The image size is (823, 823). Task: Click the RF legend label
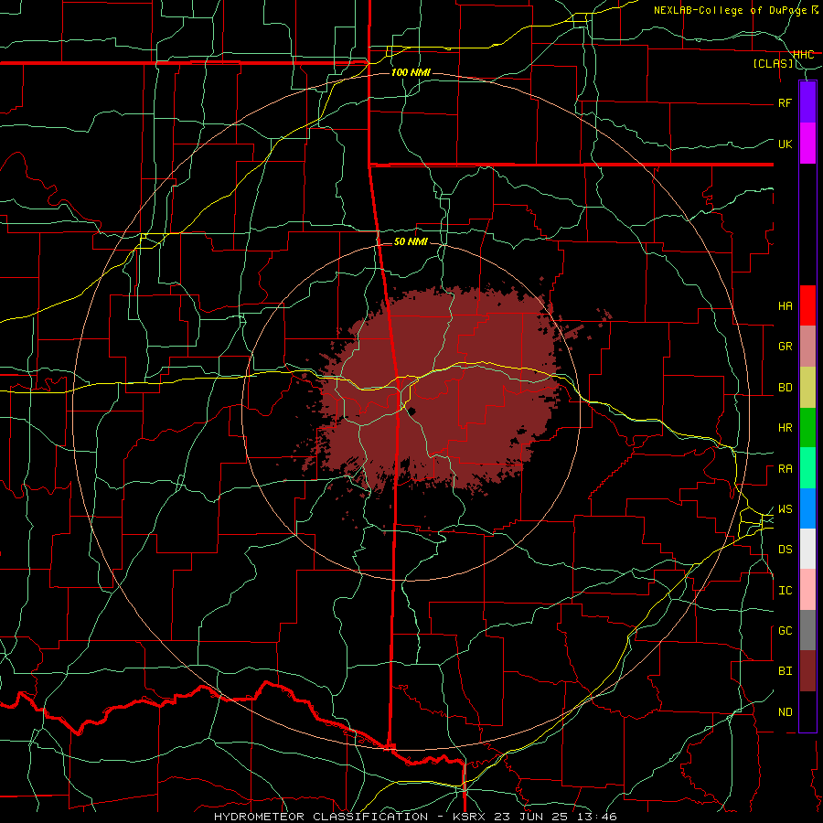coord(786,102)
